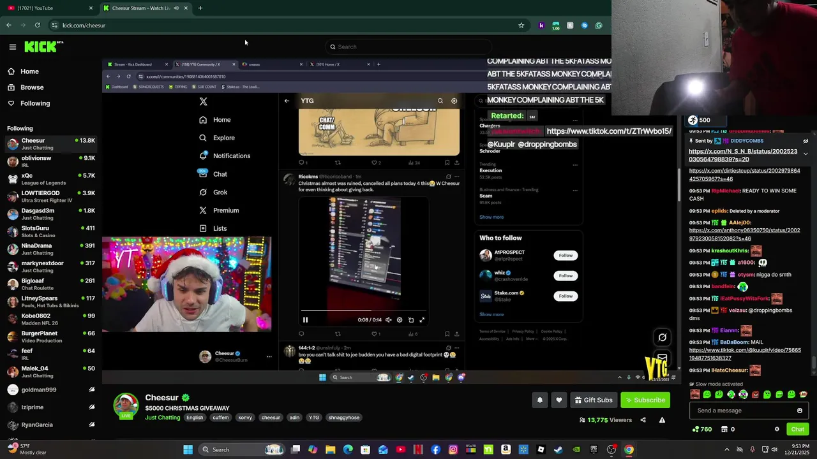Open the emoji picker in message box
This screenshot has height=459, width=817.
coord(799,411)
